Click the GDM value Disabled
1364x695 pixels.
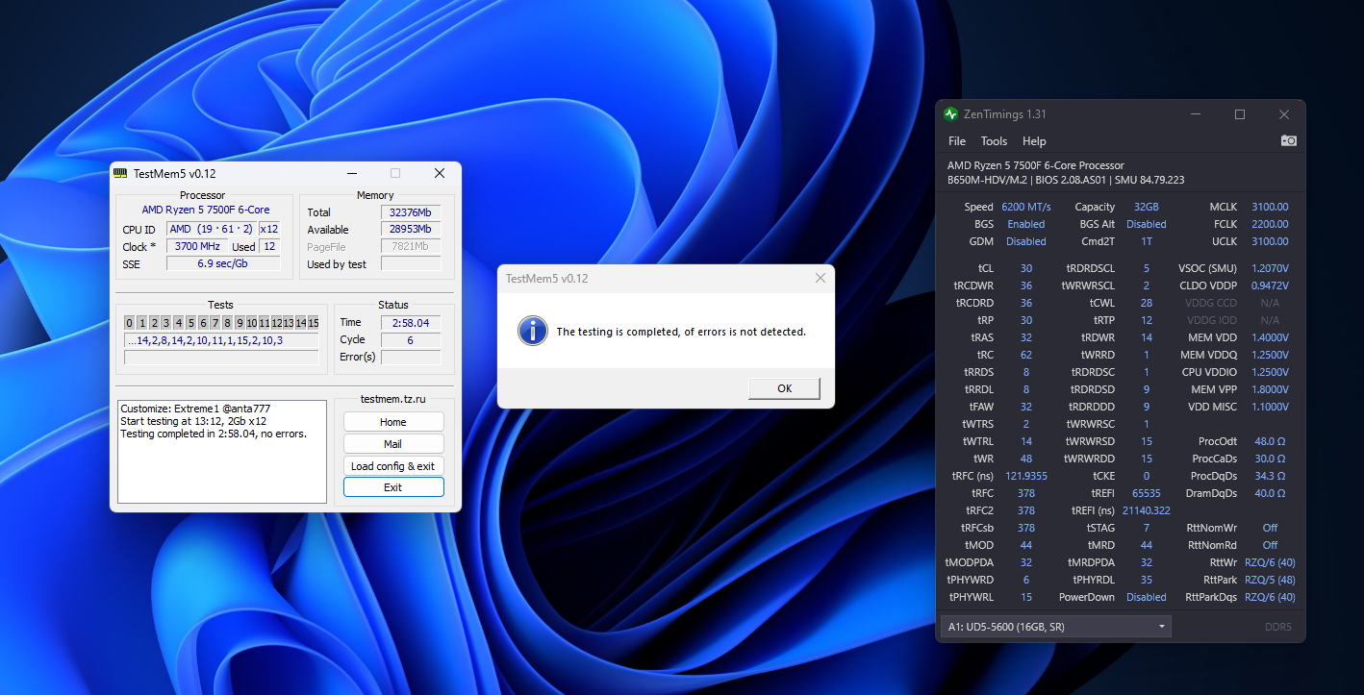point(1026,241)
